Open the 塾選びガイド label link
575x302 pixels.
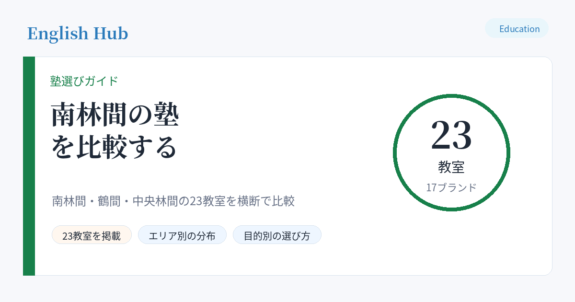click(84, 81)
